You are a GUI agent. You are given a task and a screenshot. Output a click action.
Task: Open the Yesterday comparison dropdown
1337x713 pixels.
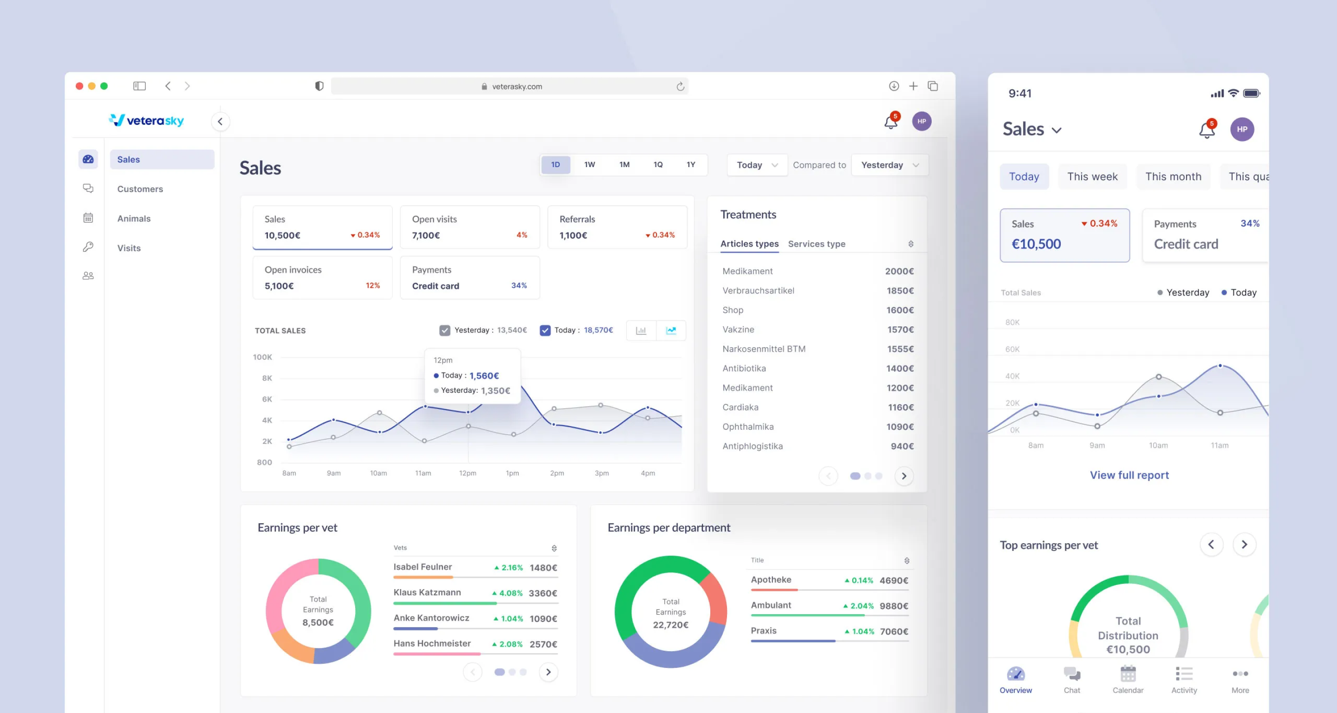pos(889,164)
